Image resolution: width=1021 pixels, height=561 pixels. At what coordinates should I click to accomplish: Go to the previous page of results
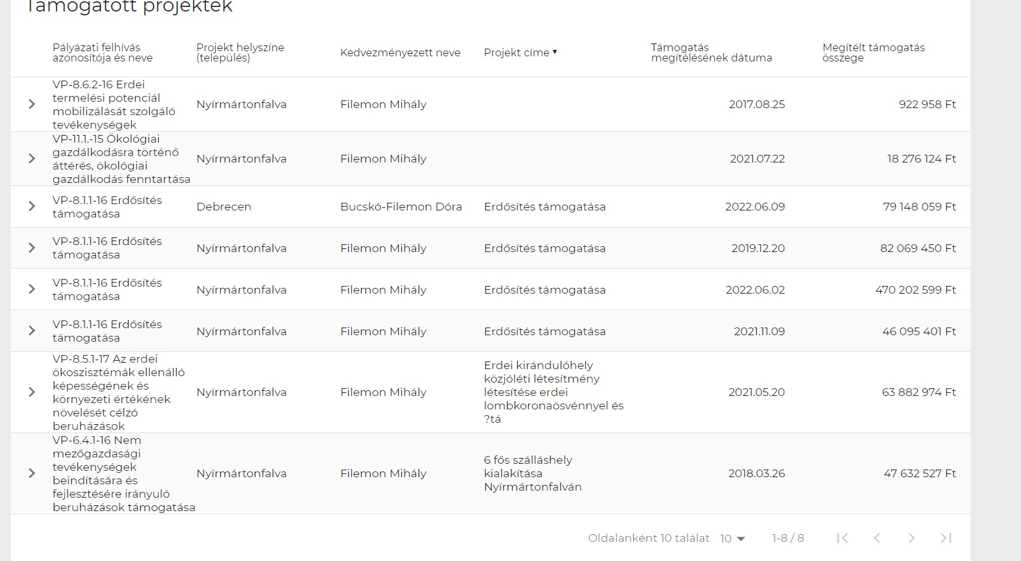(x=877, y=538)
